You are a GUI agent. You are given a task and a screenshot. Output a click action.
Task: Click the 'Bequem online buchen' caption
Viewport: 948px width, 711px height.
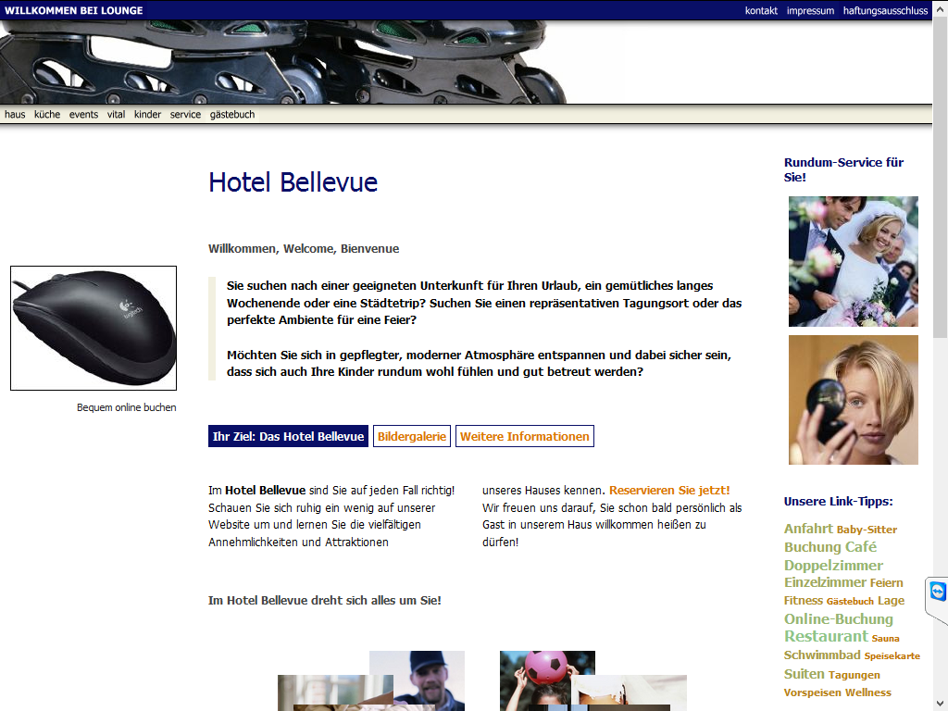[x=126, y=407]
